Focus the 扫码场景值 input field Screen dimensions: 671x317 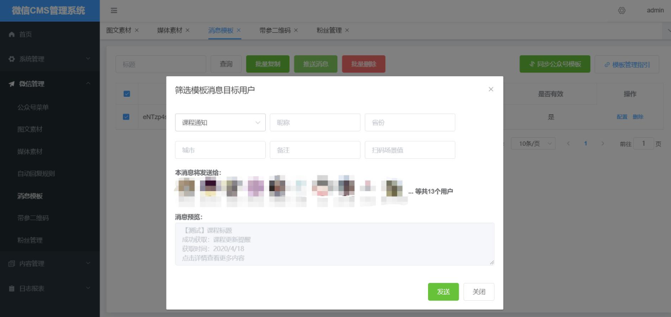tap(410, 150)
